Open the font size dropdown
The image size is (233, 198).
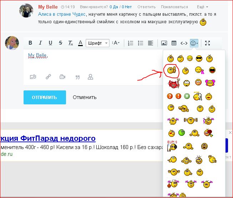click(x=116, y=43)
